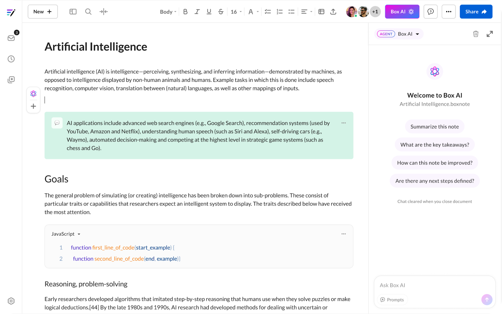502x314 pixels.
Task: Insert a checklist from toolbar
Action: [268, 12]
